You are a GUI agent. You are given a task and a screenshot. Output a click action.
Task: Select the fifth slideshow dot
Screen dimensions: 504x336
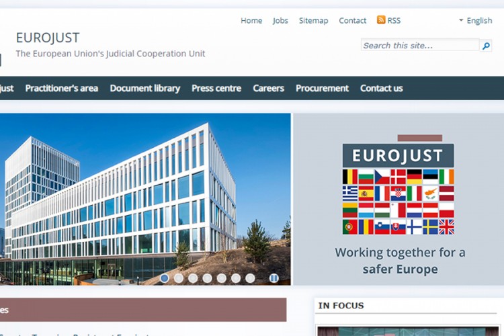click(x=222, y=278)
